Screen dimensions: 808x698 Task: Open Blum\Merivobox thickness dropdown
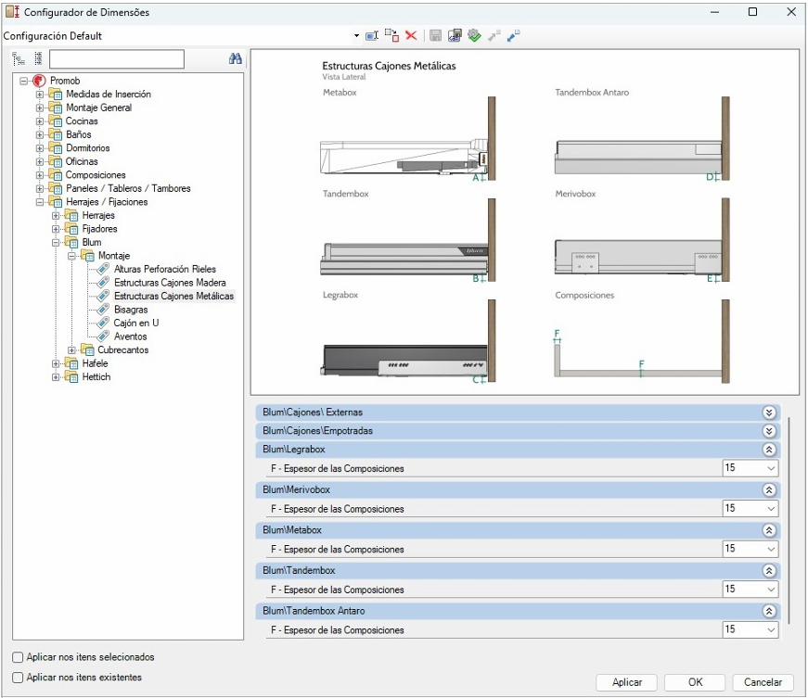click(771, 509)
